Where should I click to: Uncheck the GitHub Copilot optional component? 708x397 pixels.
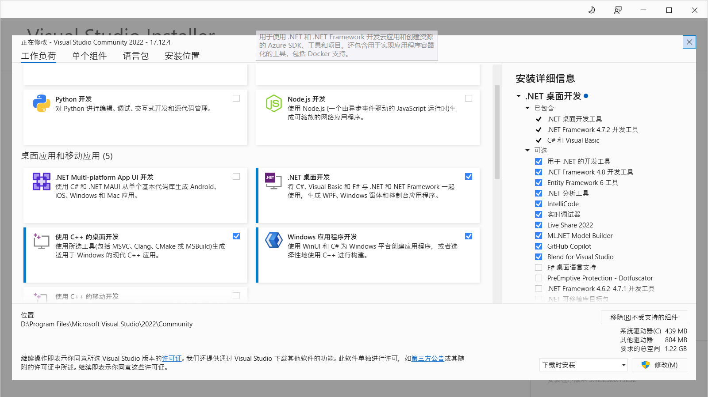point(539,246)
